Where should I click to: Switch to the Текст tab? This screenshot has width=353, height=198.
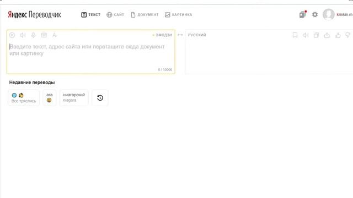point(90,15)
